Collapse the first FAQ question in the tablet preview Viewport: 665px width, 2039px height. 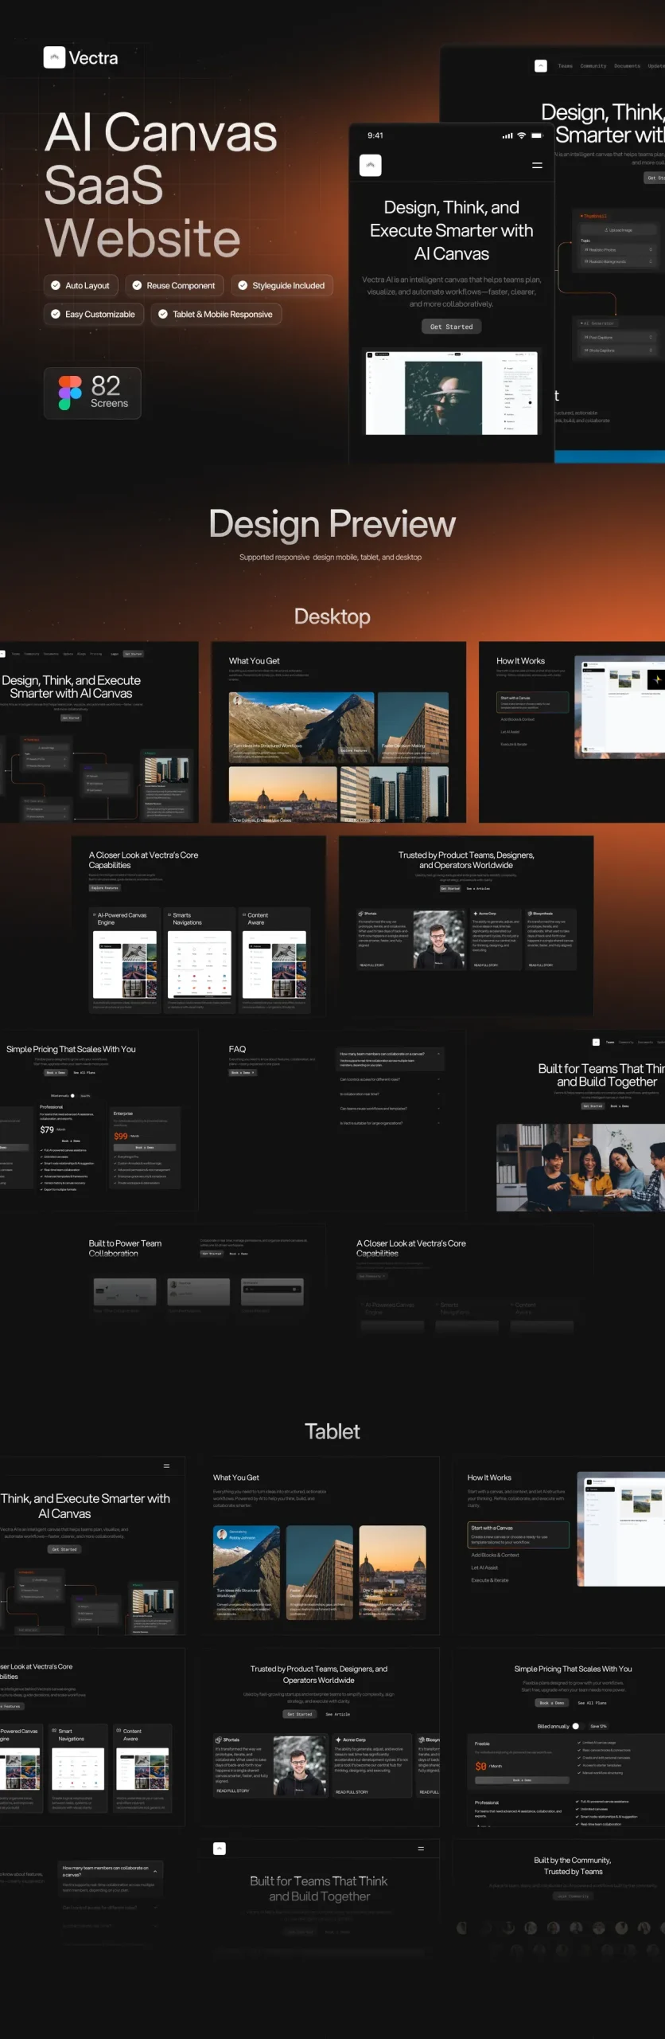(155, 1870)
